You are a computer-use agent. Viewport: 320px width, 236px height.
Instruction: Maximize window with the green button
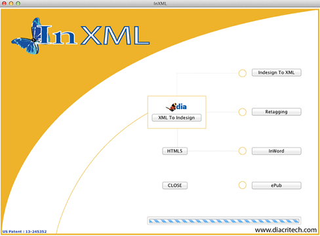click(18, 3)
